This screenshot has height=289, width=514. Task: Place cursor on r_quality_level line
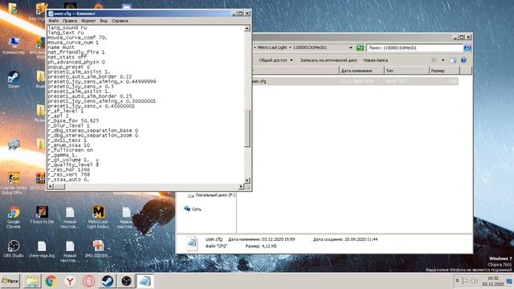[x=73, y=165]
